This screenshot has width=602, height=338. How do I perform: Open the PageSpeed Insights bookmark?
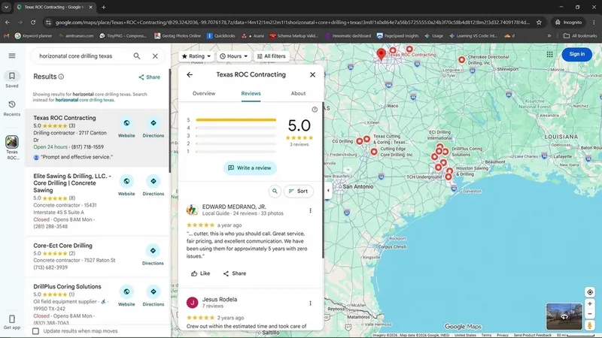tap(398, 35)
